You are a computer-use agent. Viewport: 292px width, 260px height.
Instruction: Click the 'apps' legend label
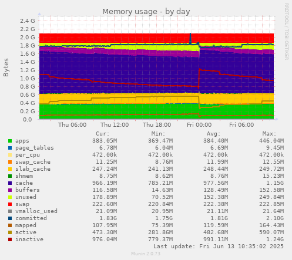point(22,141)
